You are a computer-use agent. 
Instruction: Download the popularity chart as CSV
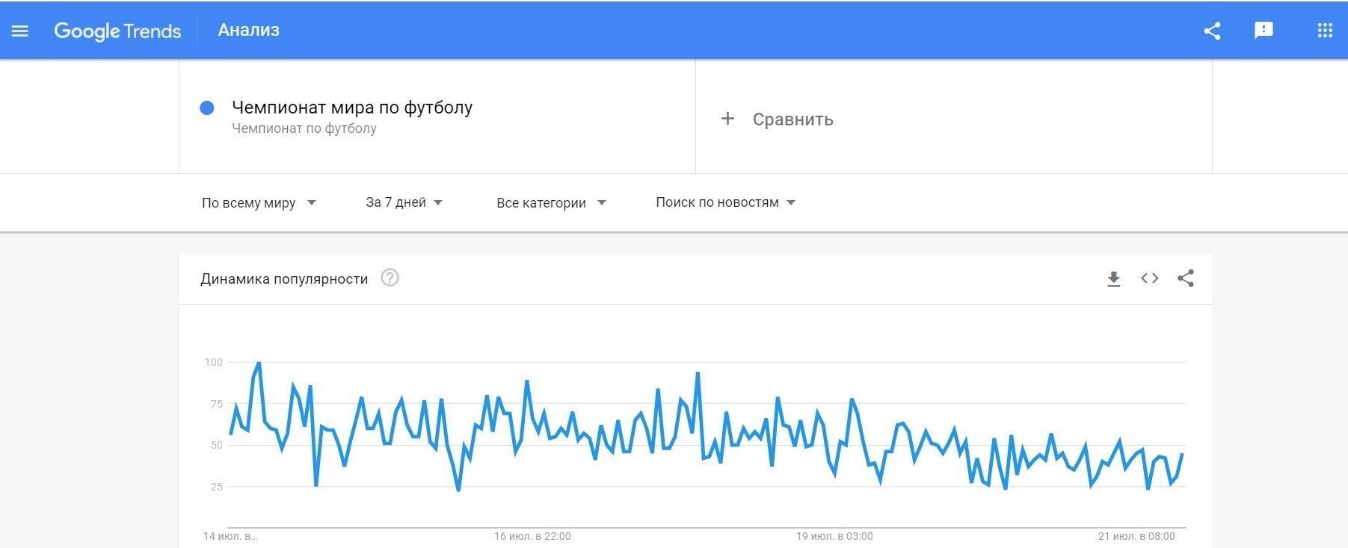click(x=1113, y=278)
